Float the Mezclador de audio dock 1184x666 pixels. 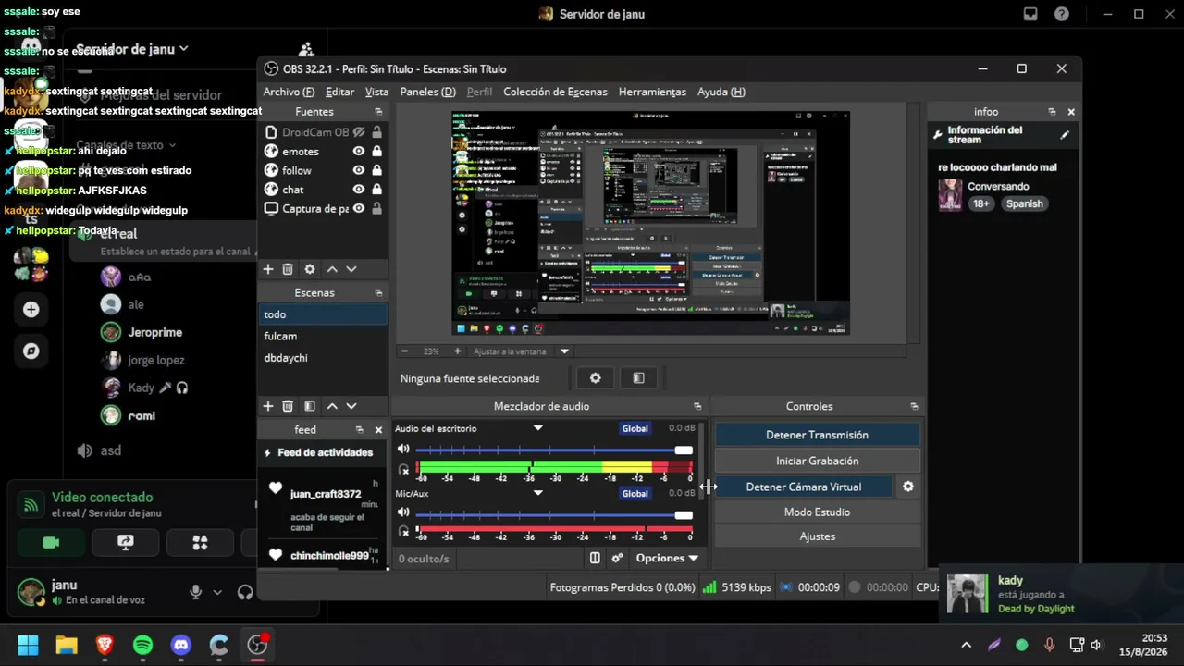pyautogui.click(x=697, y=406)
